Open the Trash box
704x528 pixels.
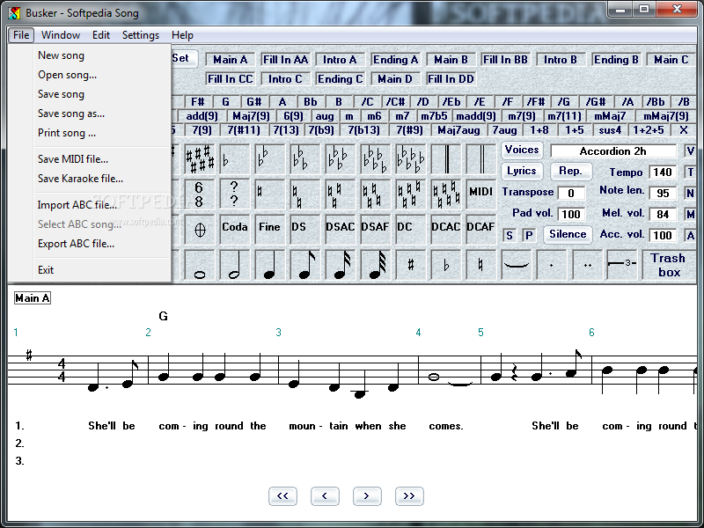click(x=669, y=265)
